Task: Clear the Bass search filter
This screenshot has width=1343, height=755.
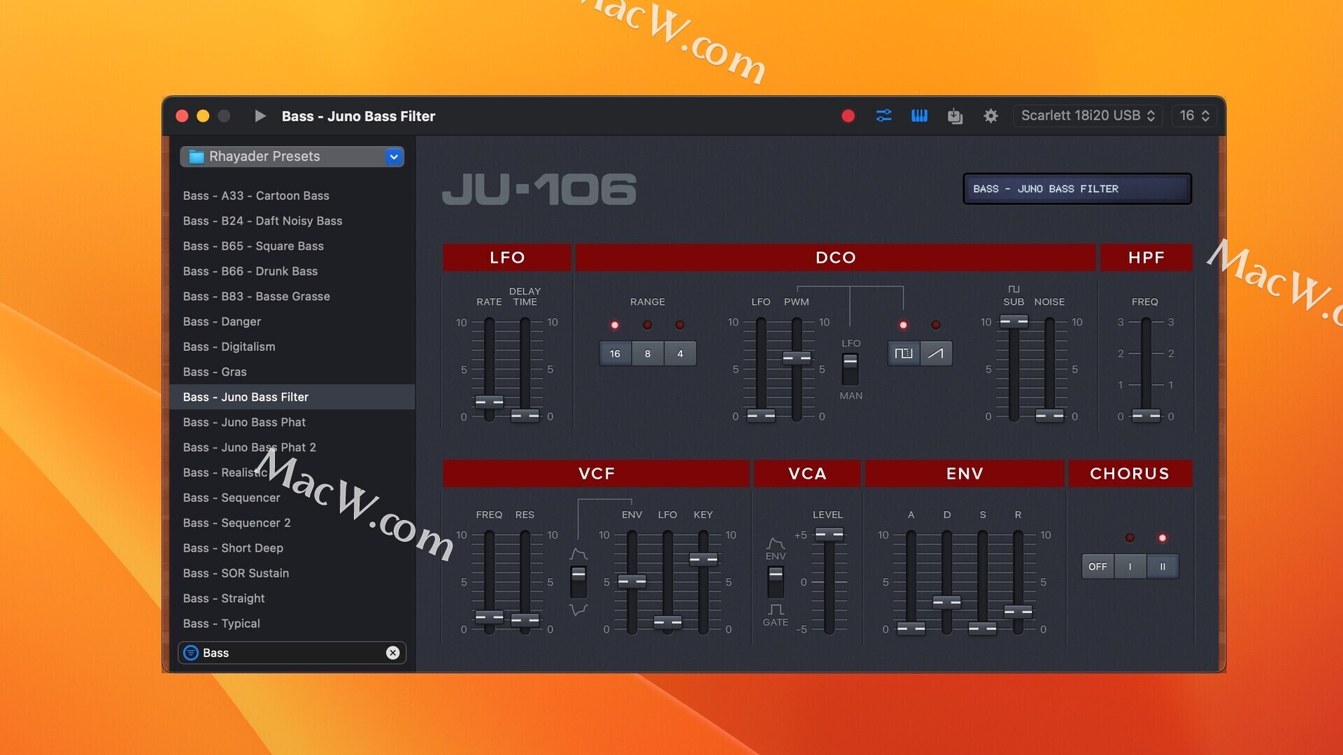Action: [393, 653]
